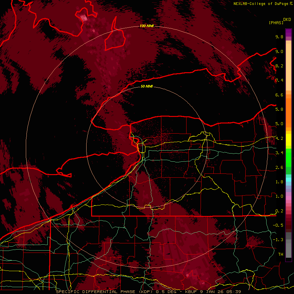
Task: Click the 1.0 color scale value
Action: coord(279,196)
